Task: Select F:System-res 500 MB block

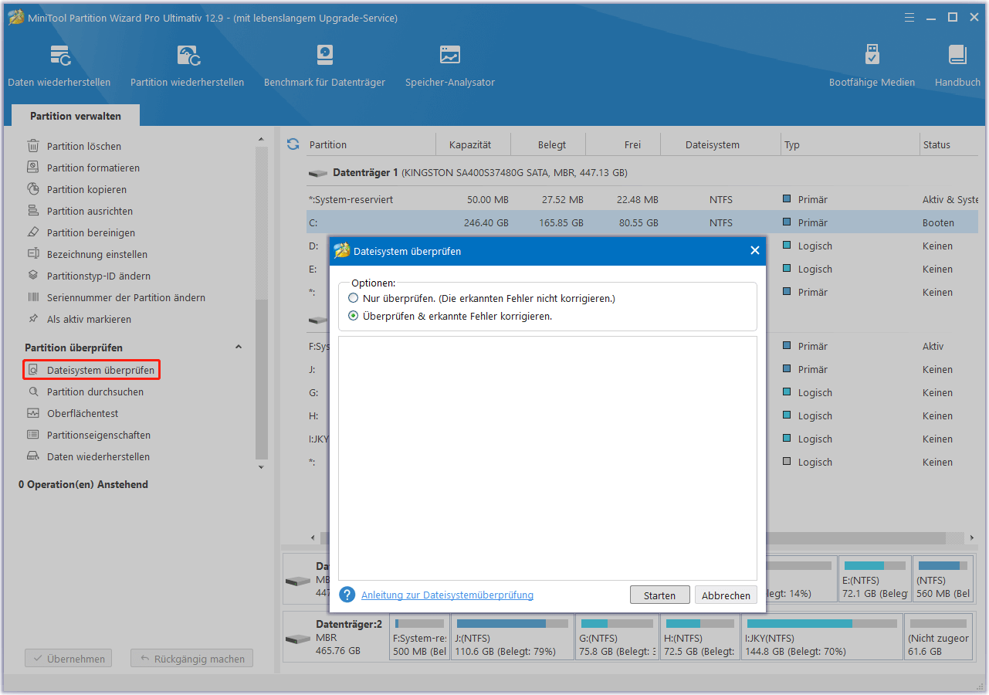Action: pos(419,637)
